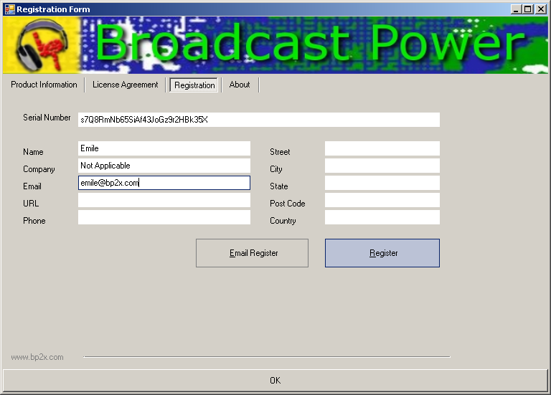Focus the Street input field
This screenshot has width=551, height=395.
382,148
